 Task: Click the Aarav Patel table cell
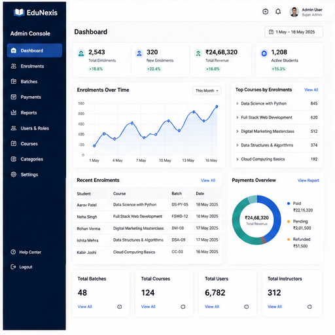(86, 205)
